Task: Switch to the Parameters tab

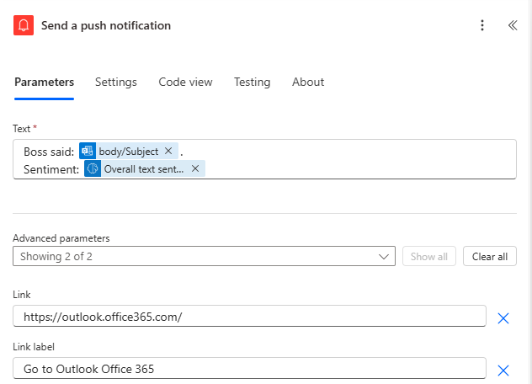Action: coord(44,82)
